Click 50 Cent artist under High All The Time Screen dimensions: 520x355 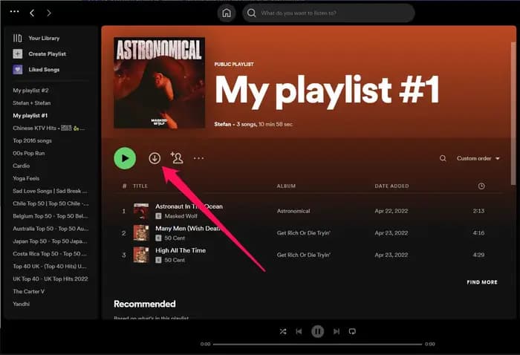click(x=175, y=260)
